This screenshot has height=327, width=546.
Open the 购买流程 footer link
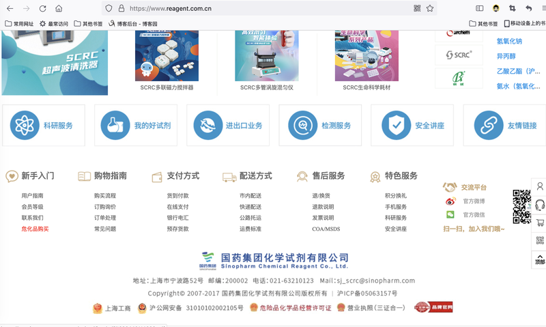click(105, 196)
